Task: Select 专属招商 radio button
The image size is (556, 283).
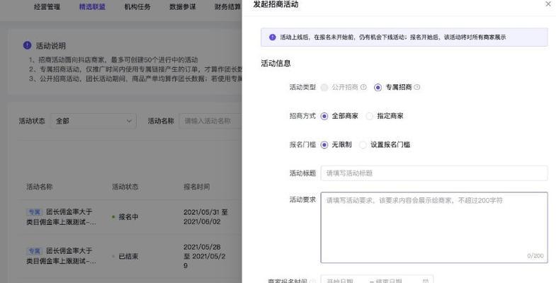Action: tap(378, 87)
